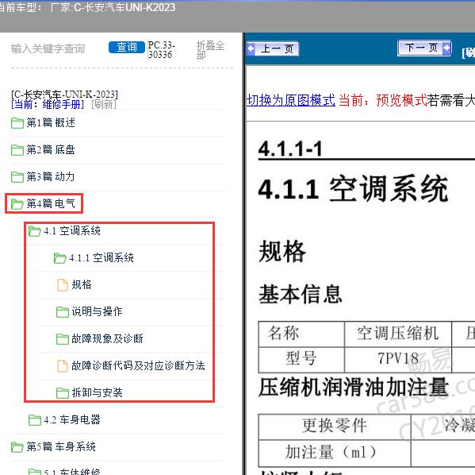Click folder icon beside 说明与操作
The image size is (475, 475).
(63, 311)
